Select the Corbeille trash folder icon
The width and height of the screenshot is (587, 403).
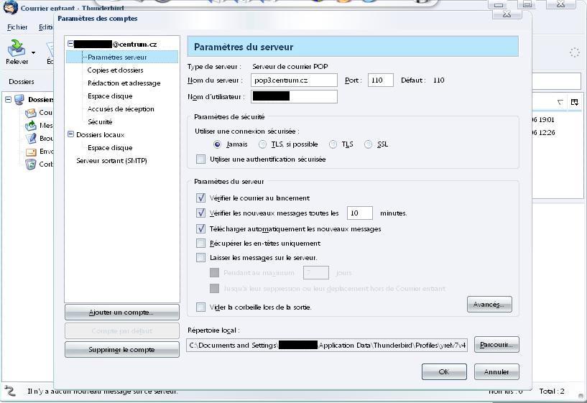point(31,165)
